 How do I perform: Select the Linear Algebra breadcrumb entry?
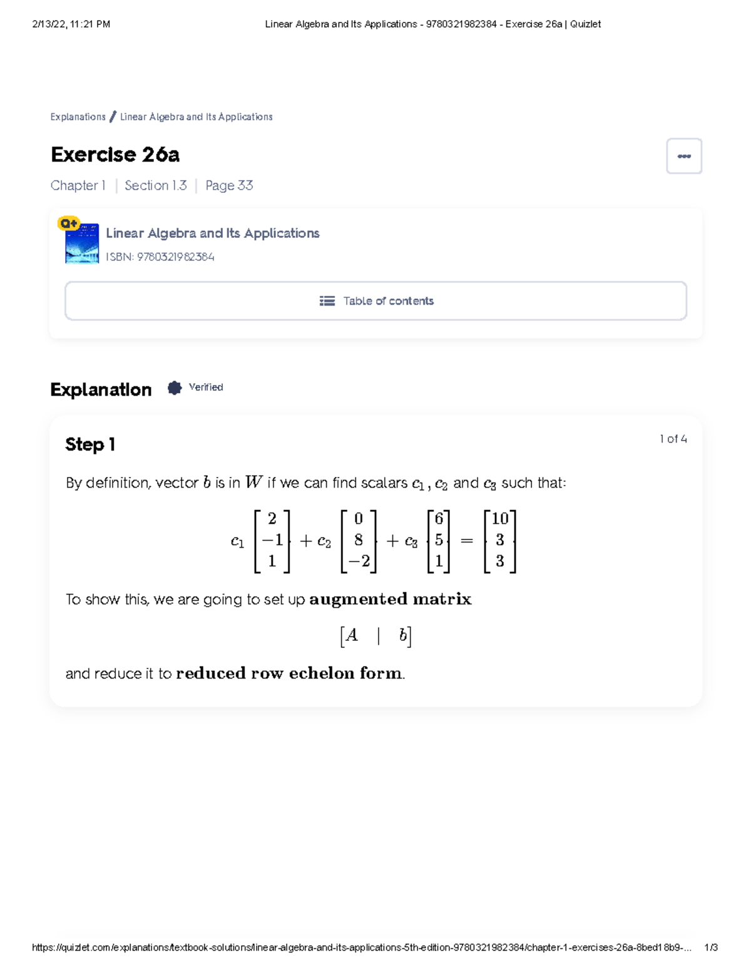196,116
